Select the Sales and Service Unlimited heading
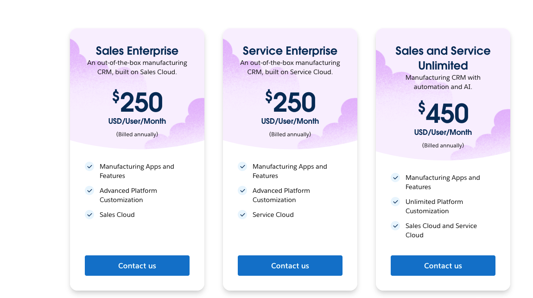Screen dimensions: 533x298 443,58
